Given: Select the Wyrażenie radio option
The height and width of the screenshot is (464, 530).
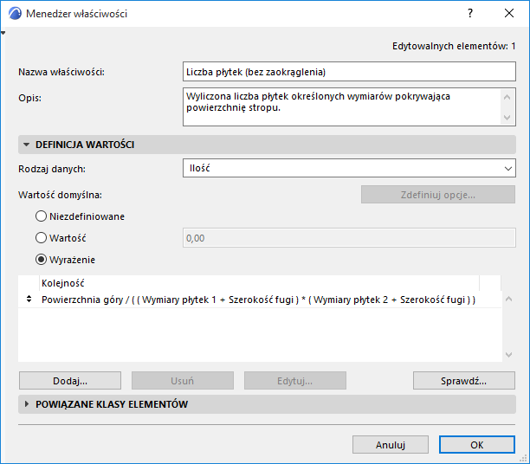Looking at the screenshot, I should coord(41,260).
